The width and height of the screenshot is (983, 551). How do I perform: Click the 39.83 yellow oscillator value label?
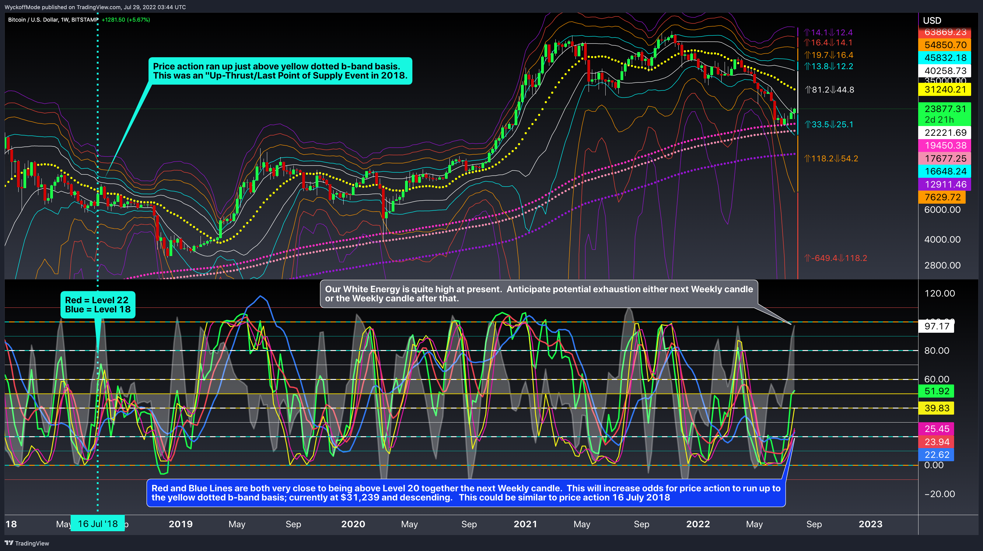[936, 408]
